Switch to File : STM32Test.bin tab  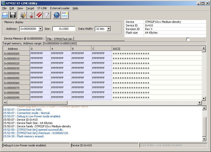(x=60, y=39)
